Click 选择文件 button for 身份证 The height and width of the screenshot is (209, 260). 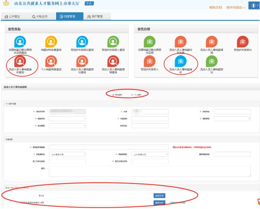click(159, 195)
